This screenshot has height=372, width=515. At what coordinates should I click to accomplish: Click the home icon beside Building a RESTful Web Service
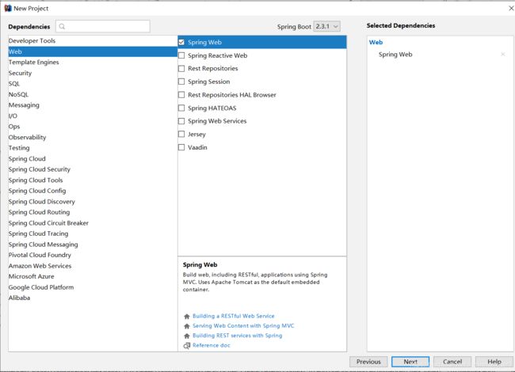(186, 316)
